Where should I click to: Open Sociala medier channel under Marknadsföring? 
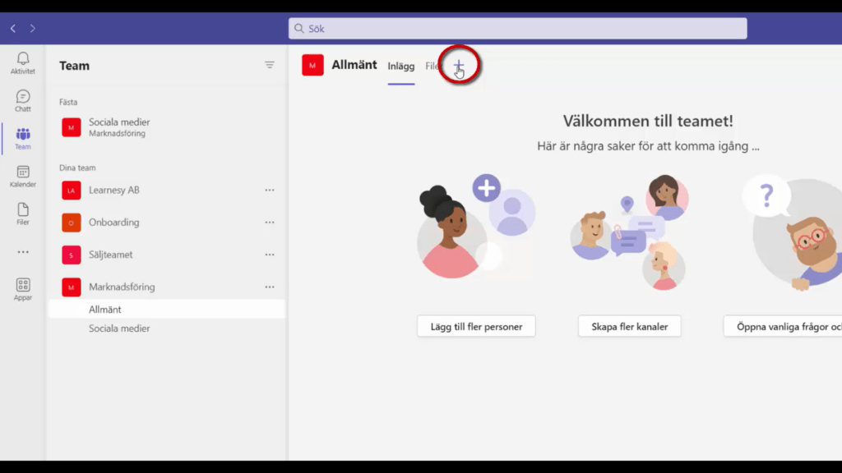(119, 328)
